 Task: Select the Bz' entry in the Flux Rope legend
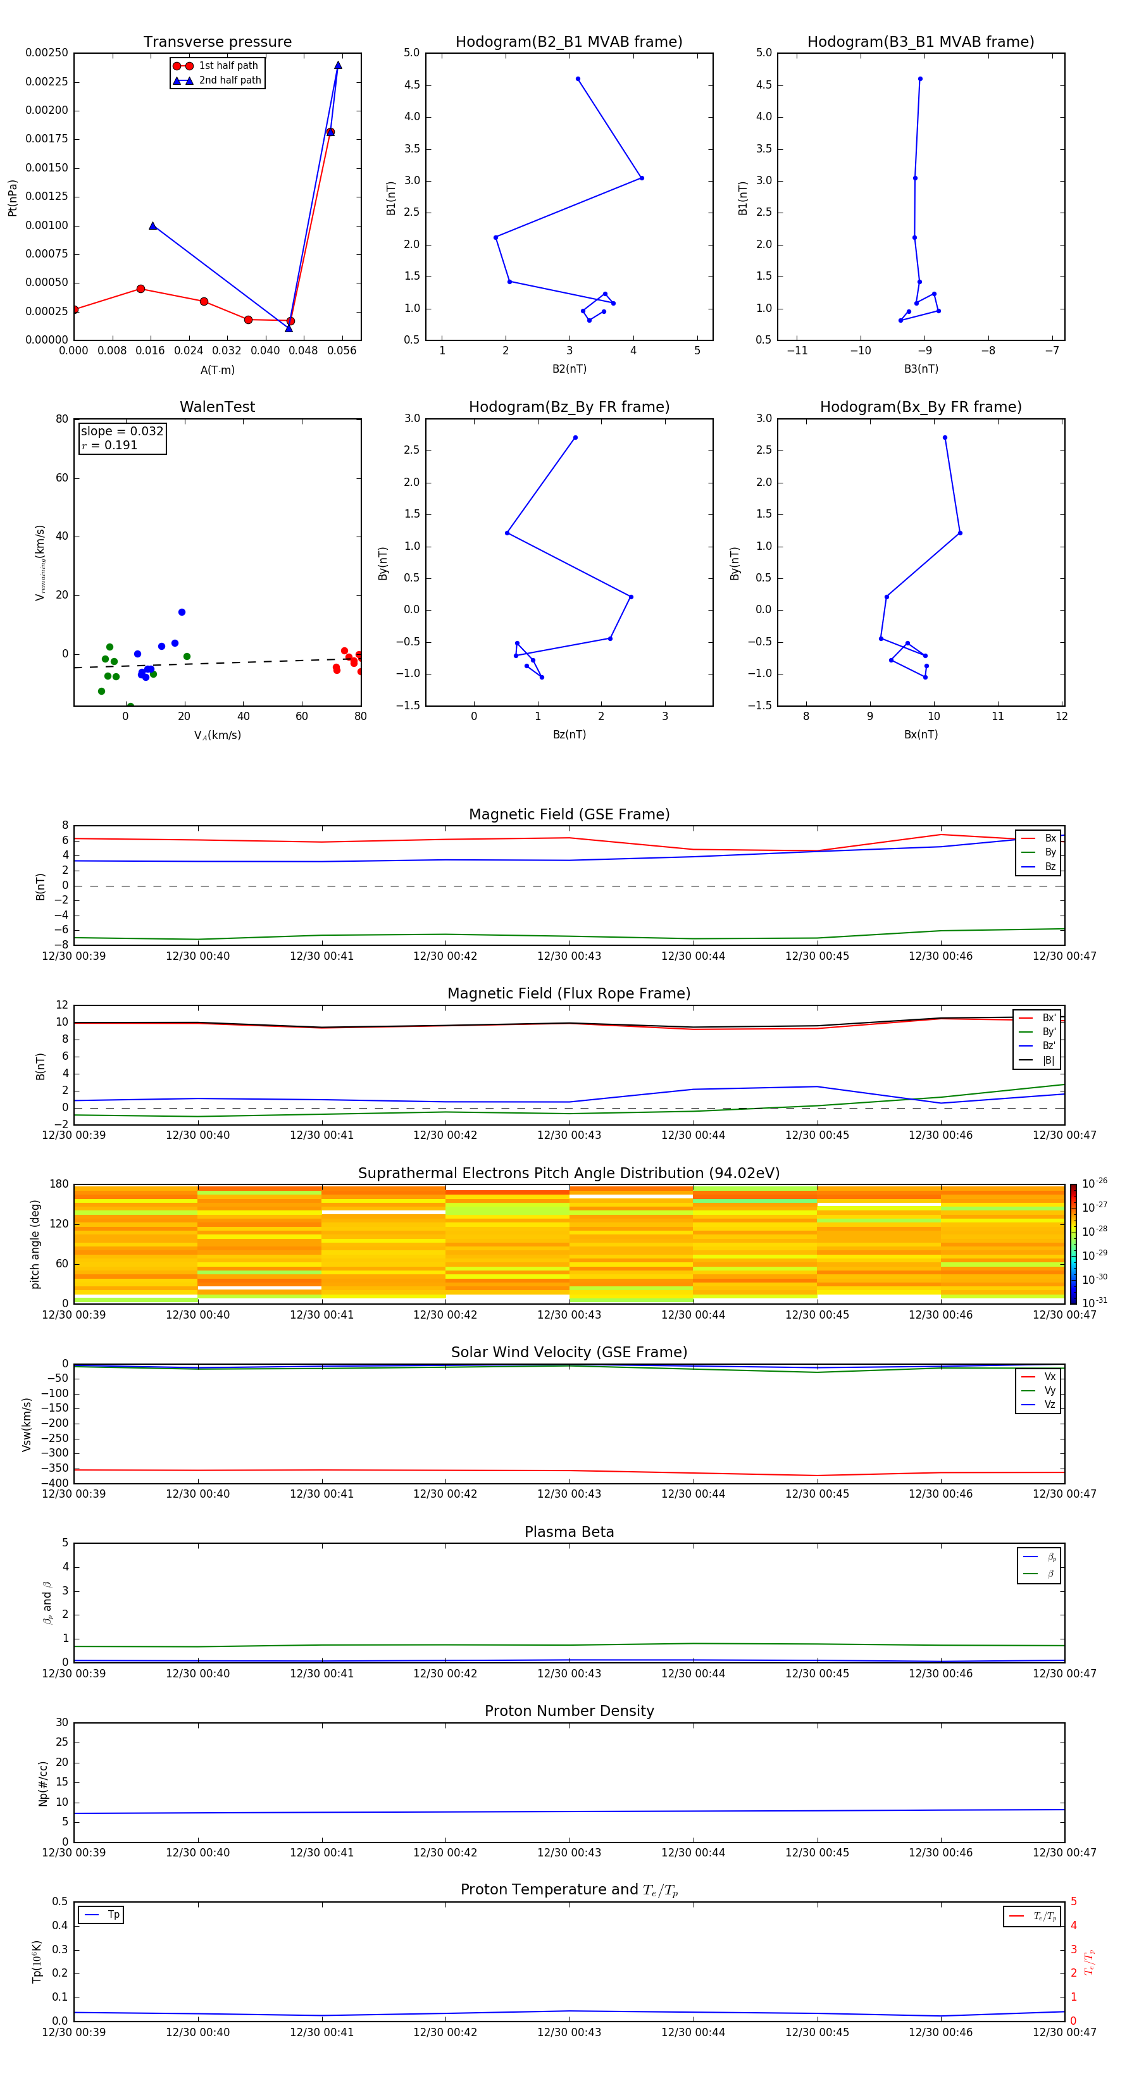[x=1037, y=1046]
